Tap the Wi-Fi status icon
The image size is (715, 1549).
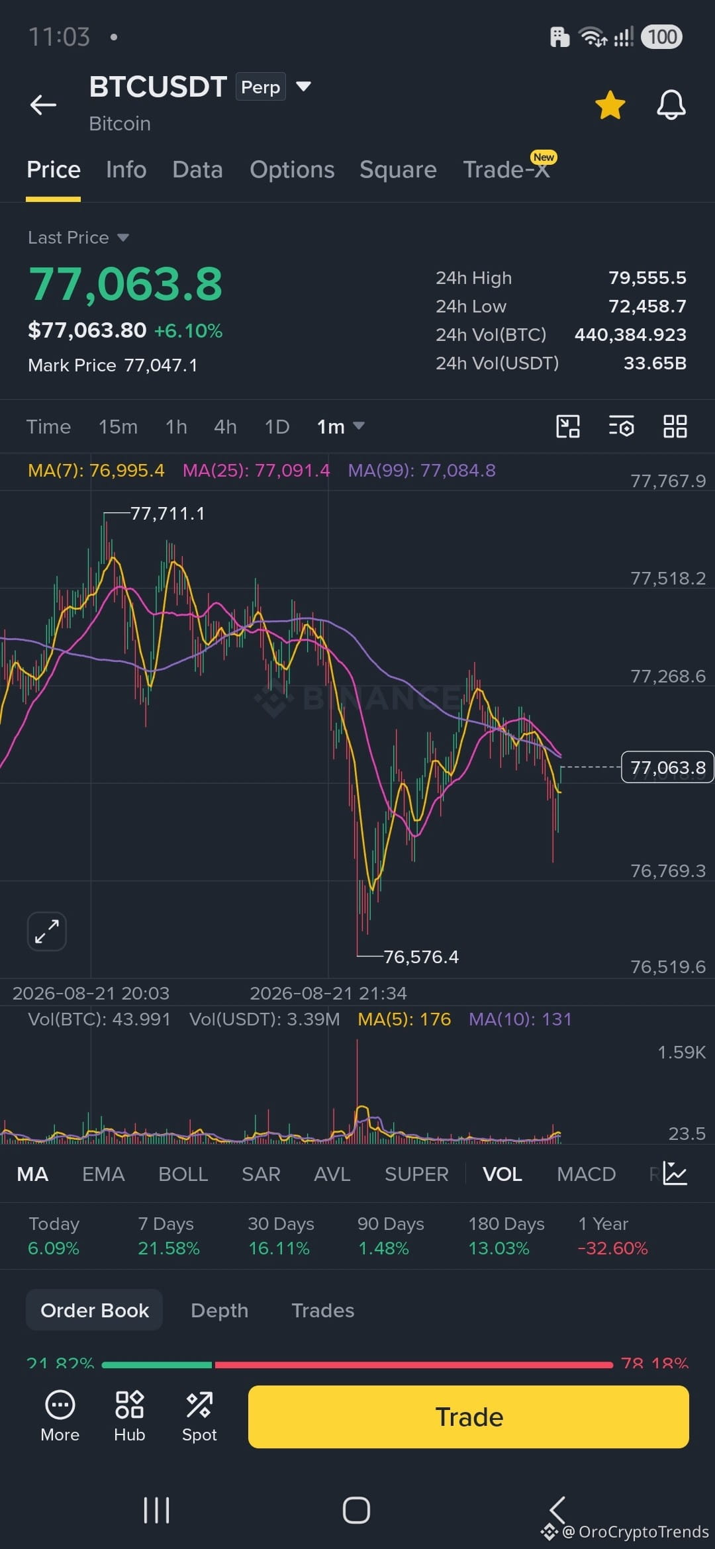(x=593, y=37)
